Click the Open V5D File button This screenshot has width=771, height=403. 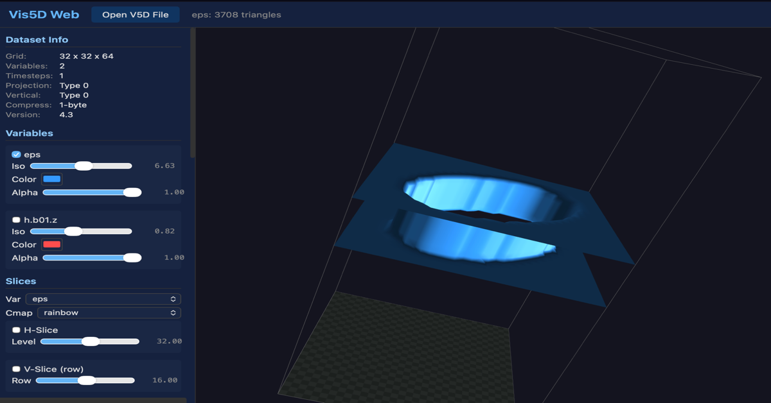coord(135,14)
